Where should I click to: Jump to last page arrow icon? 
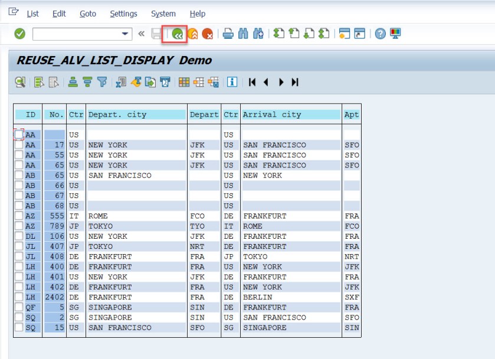(295, 82)
